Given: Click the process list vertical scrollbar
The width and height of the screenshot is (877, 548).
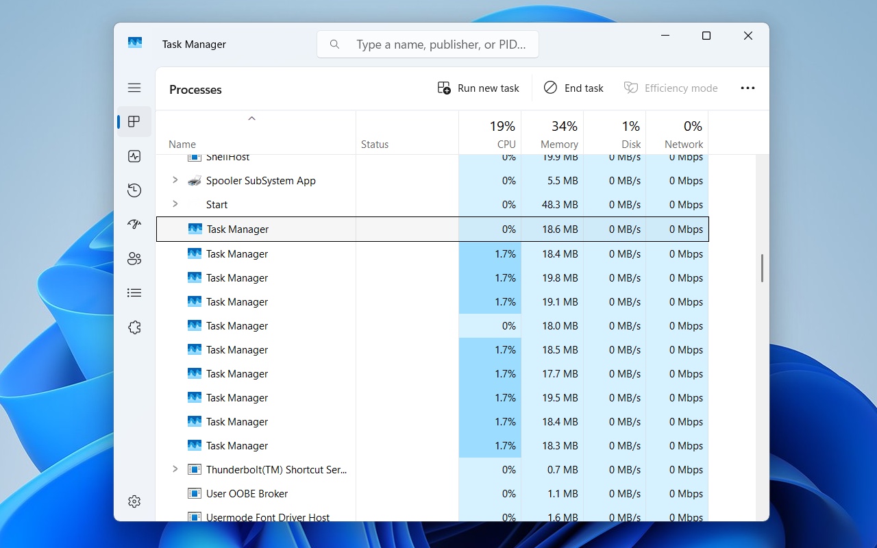Looking at the screenshot, I should point(762,268).
